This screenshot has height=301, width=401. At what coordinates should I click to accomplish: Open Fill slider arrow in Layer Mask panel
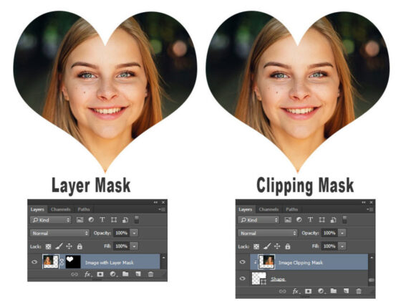tap(135, 247)
